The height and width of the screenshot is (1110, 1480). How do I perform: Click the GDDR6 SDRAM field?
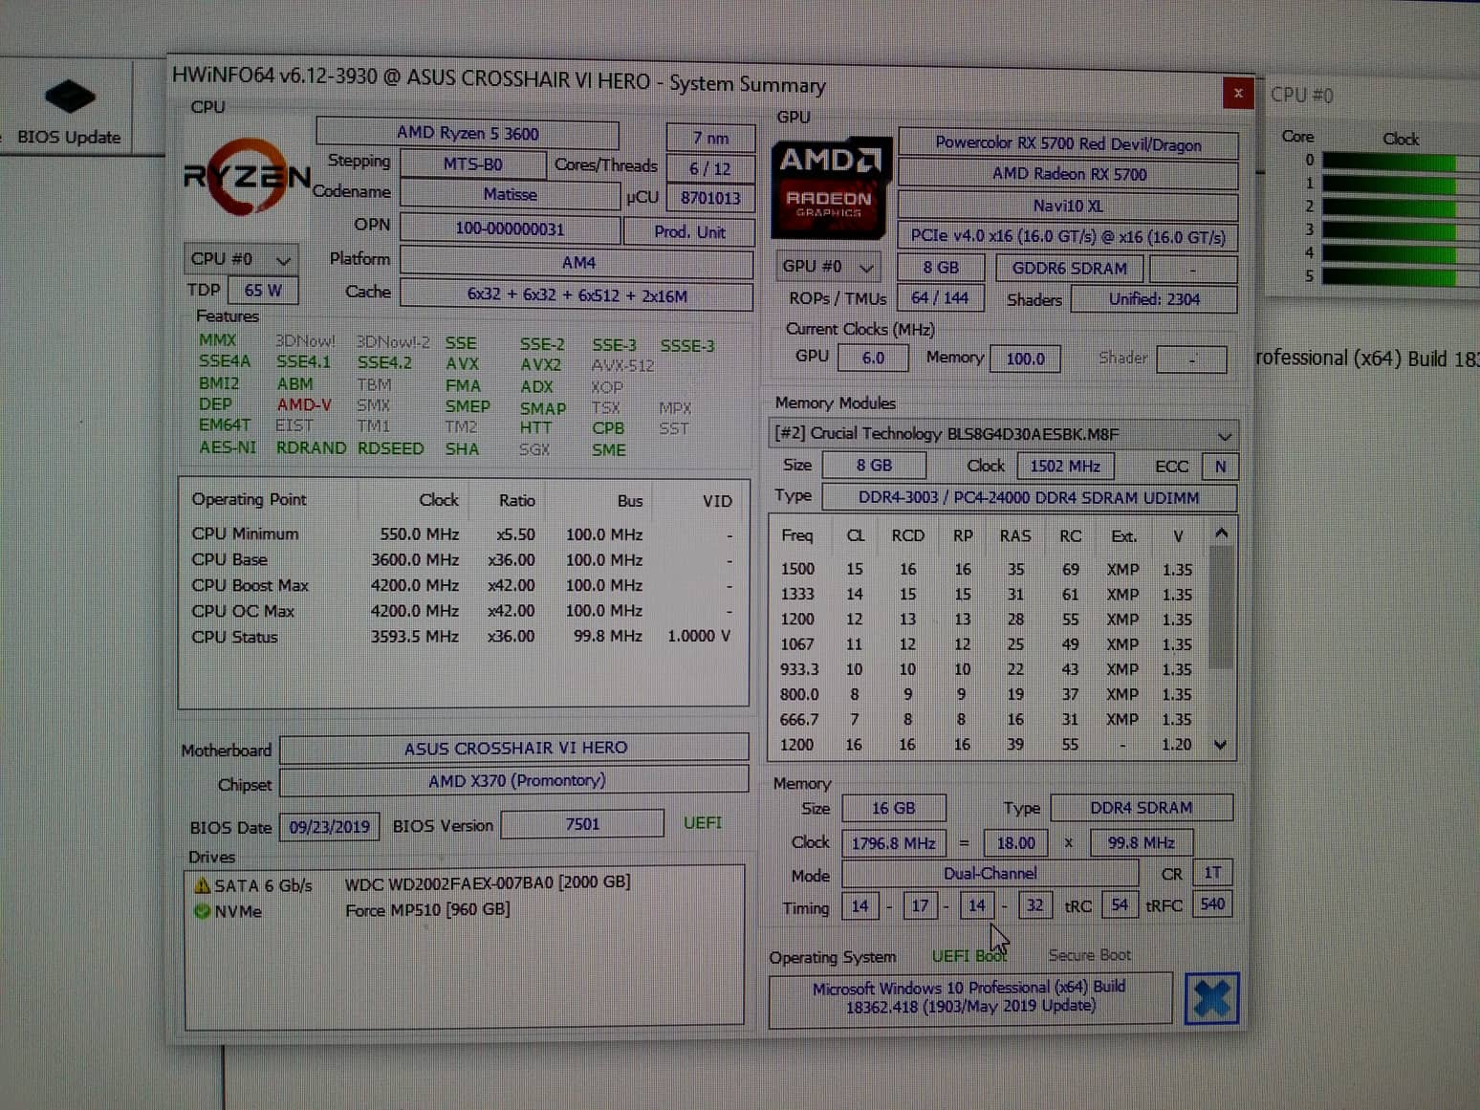1069,269
